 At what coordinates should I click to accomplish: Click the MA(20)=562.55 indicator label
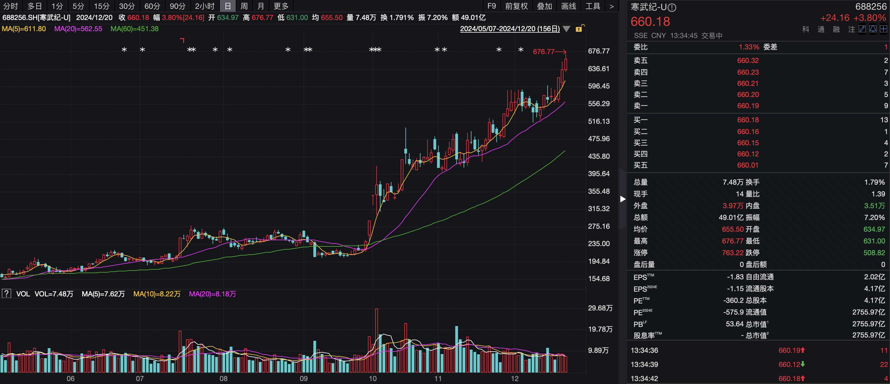[78, 29]
